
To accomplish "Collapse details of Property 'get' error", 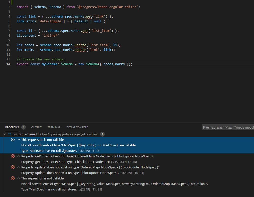I will click(x=19, y=156).
